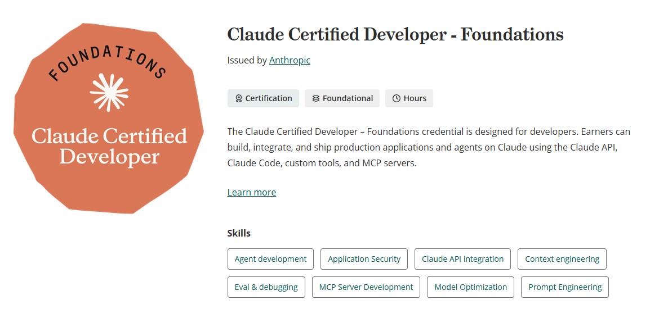Click the Certification ribbon icon
Image resolution: width=659 pixels, height=318 pixels.
238,98
